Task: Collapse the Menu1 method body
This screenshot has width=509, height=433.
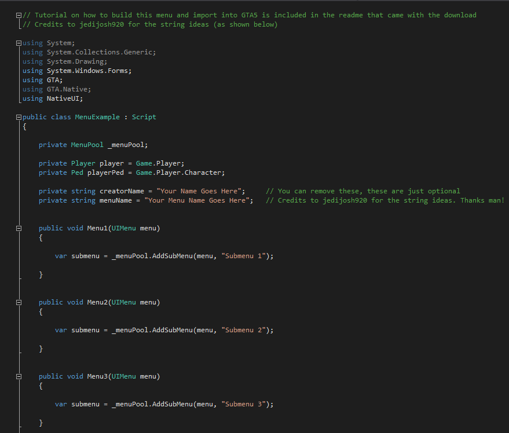Action: point(19,228)
